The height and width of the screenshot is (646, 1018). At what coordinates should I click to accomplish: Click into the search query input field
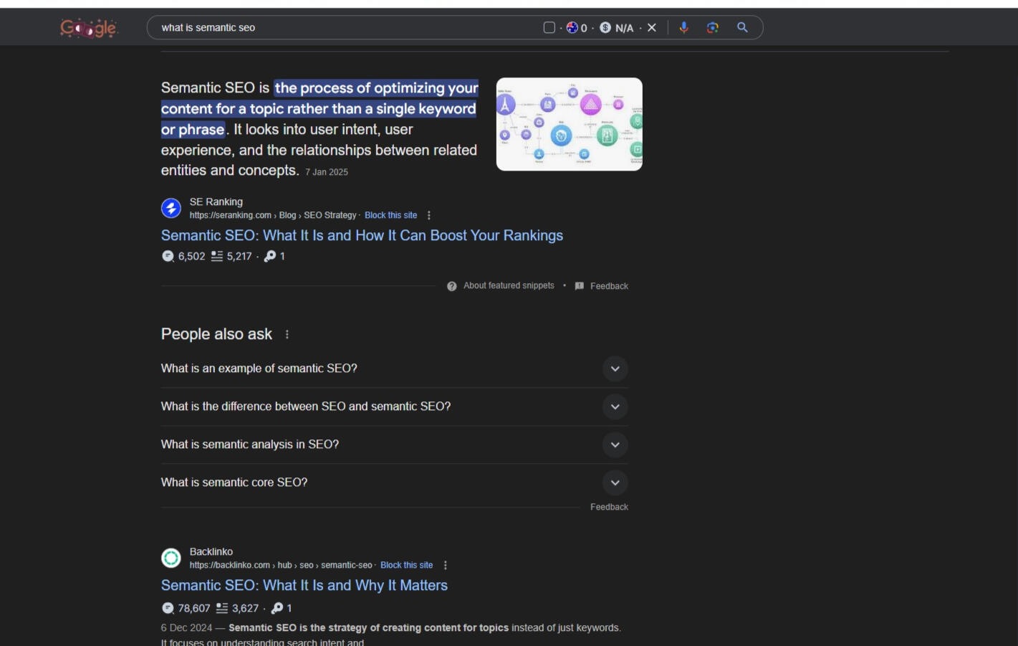coord(344,27)
